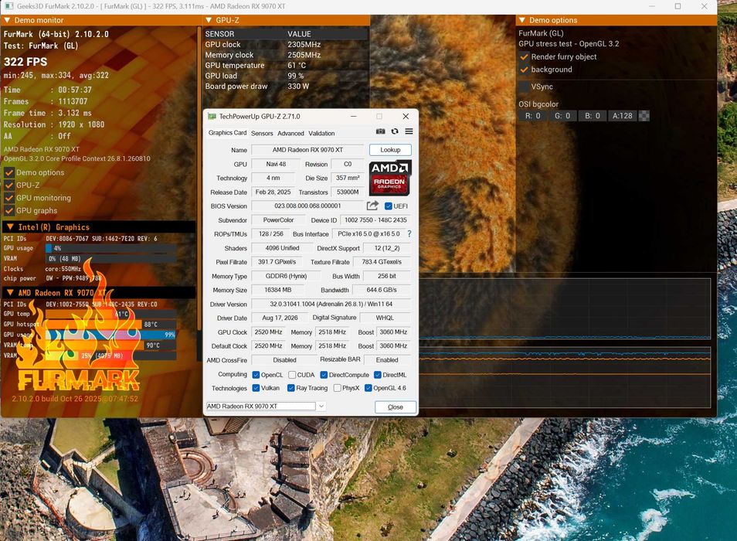Toggle the Ray Tracing checkbox
This screenshot has width=737, height=541.
(291, 388)
